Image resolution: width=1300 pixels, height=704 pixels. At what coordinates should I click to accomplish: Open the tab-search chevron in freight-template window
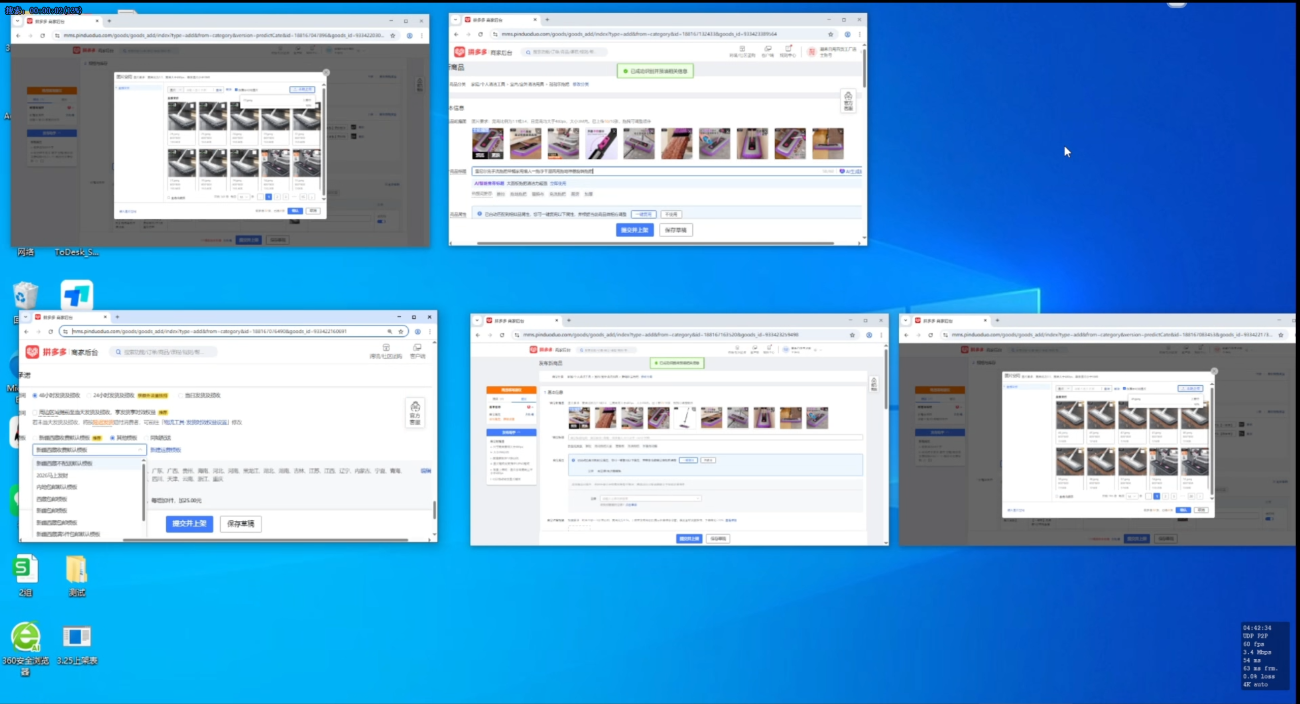(25, 317)
